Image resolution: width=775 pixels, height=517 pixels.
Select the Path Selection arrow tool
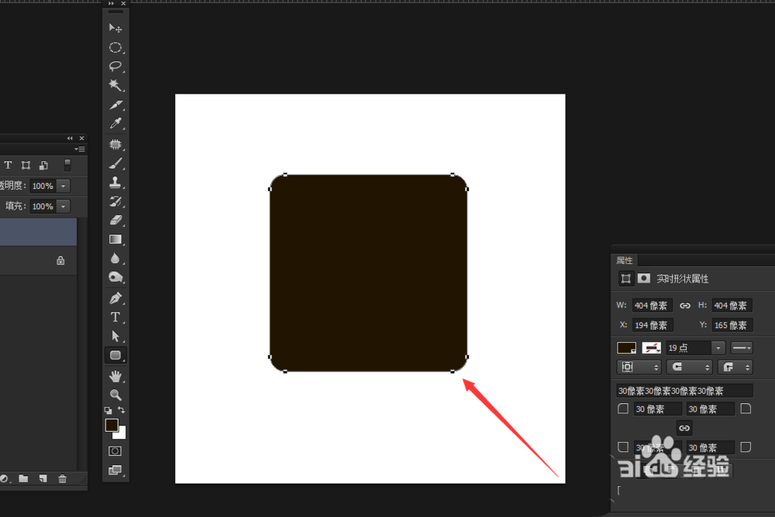point(115,336)
